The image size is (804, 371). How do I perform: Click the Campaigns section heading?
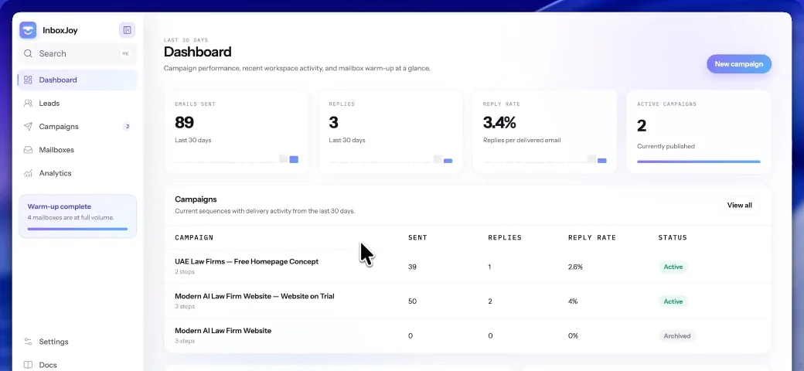pos(196,199)
